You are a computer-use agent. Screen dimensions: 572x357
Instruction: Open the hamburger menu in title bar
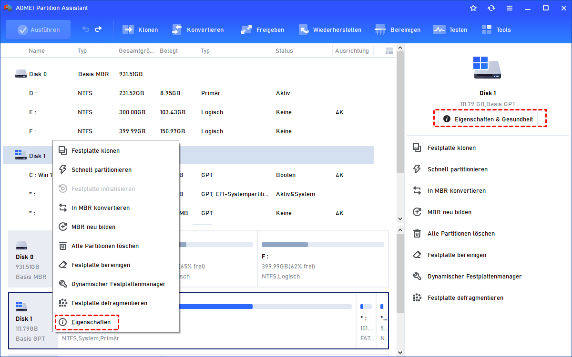[510, 8]
